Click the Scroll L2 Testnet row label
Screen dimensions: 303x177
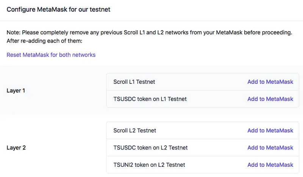pyautogui.click(x=134, y=131)
